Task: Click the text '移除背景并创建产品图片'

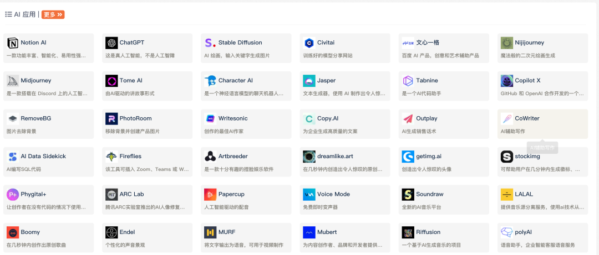Action: (x=133, y=132)
